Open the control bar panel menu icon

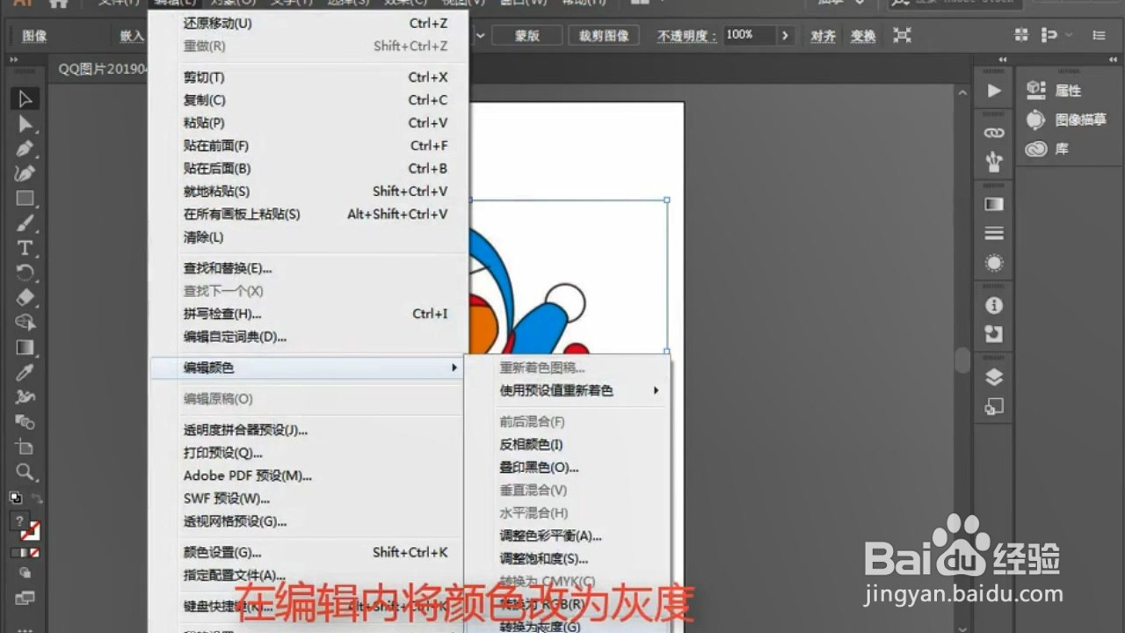pyautogui.click(x=1099, y=35)
